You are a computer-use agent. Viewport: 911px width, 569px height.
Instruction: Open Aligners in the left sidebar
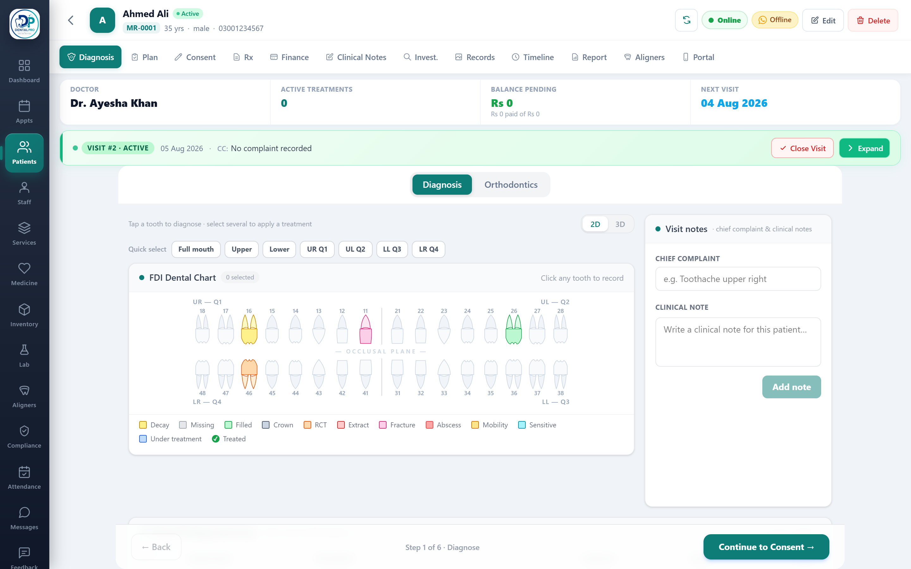pos(24,396)
